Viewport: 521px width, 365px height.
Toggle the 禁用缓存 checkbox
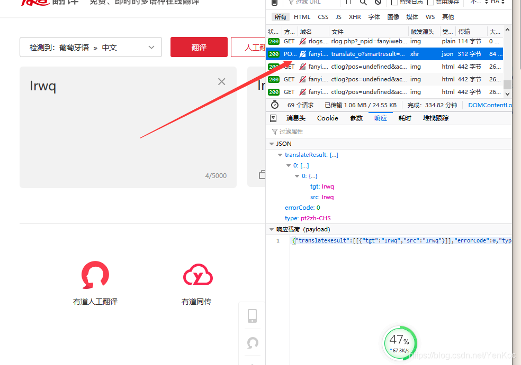[430, 2]
